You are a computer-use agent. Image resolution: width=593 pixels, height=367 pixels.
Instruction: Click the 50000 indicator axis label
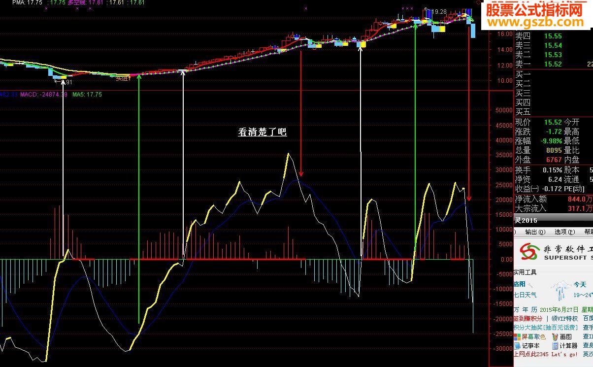503,110
